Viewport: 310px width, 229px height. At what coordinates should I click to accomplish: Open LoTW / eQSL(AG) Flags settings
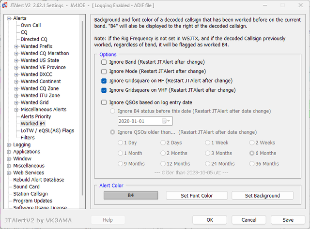click(47, 130)
